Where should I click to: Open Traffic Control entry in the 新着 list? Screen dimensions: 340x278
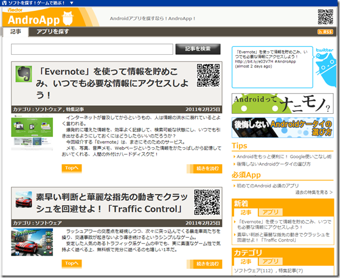(283, 237)
